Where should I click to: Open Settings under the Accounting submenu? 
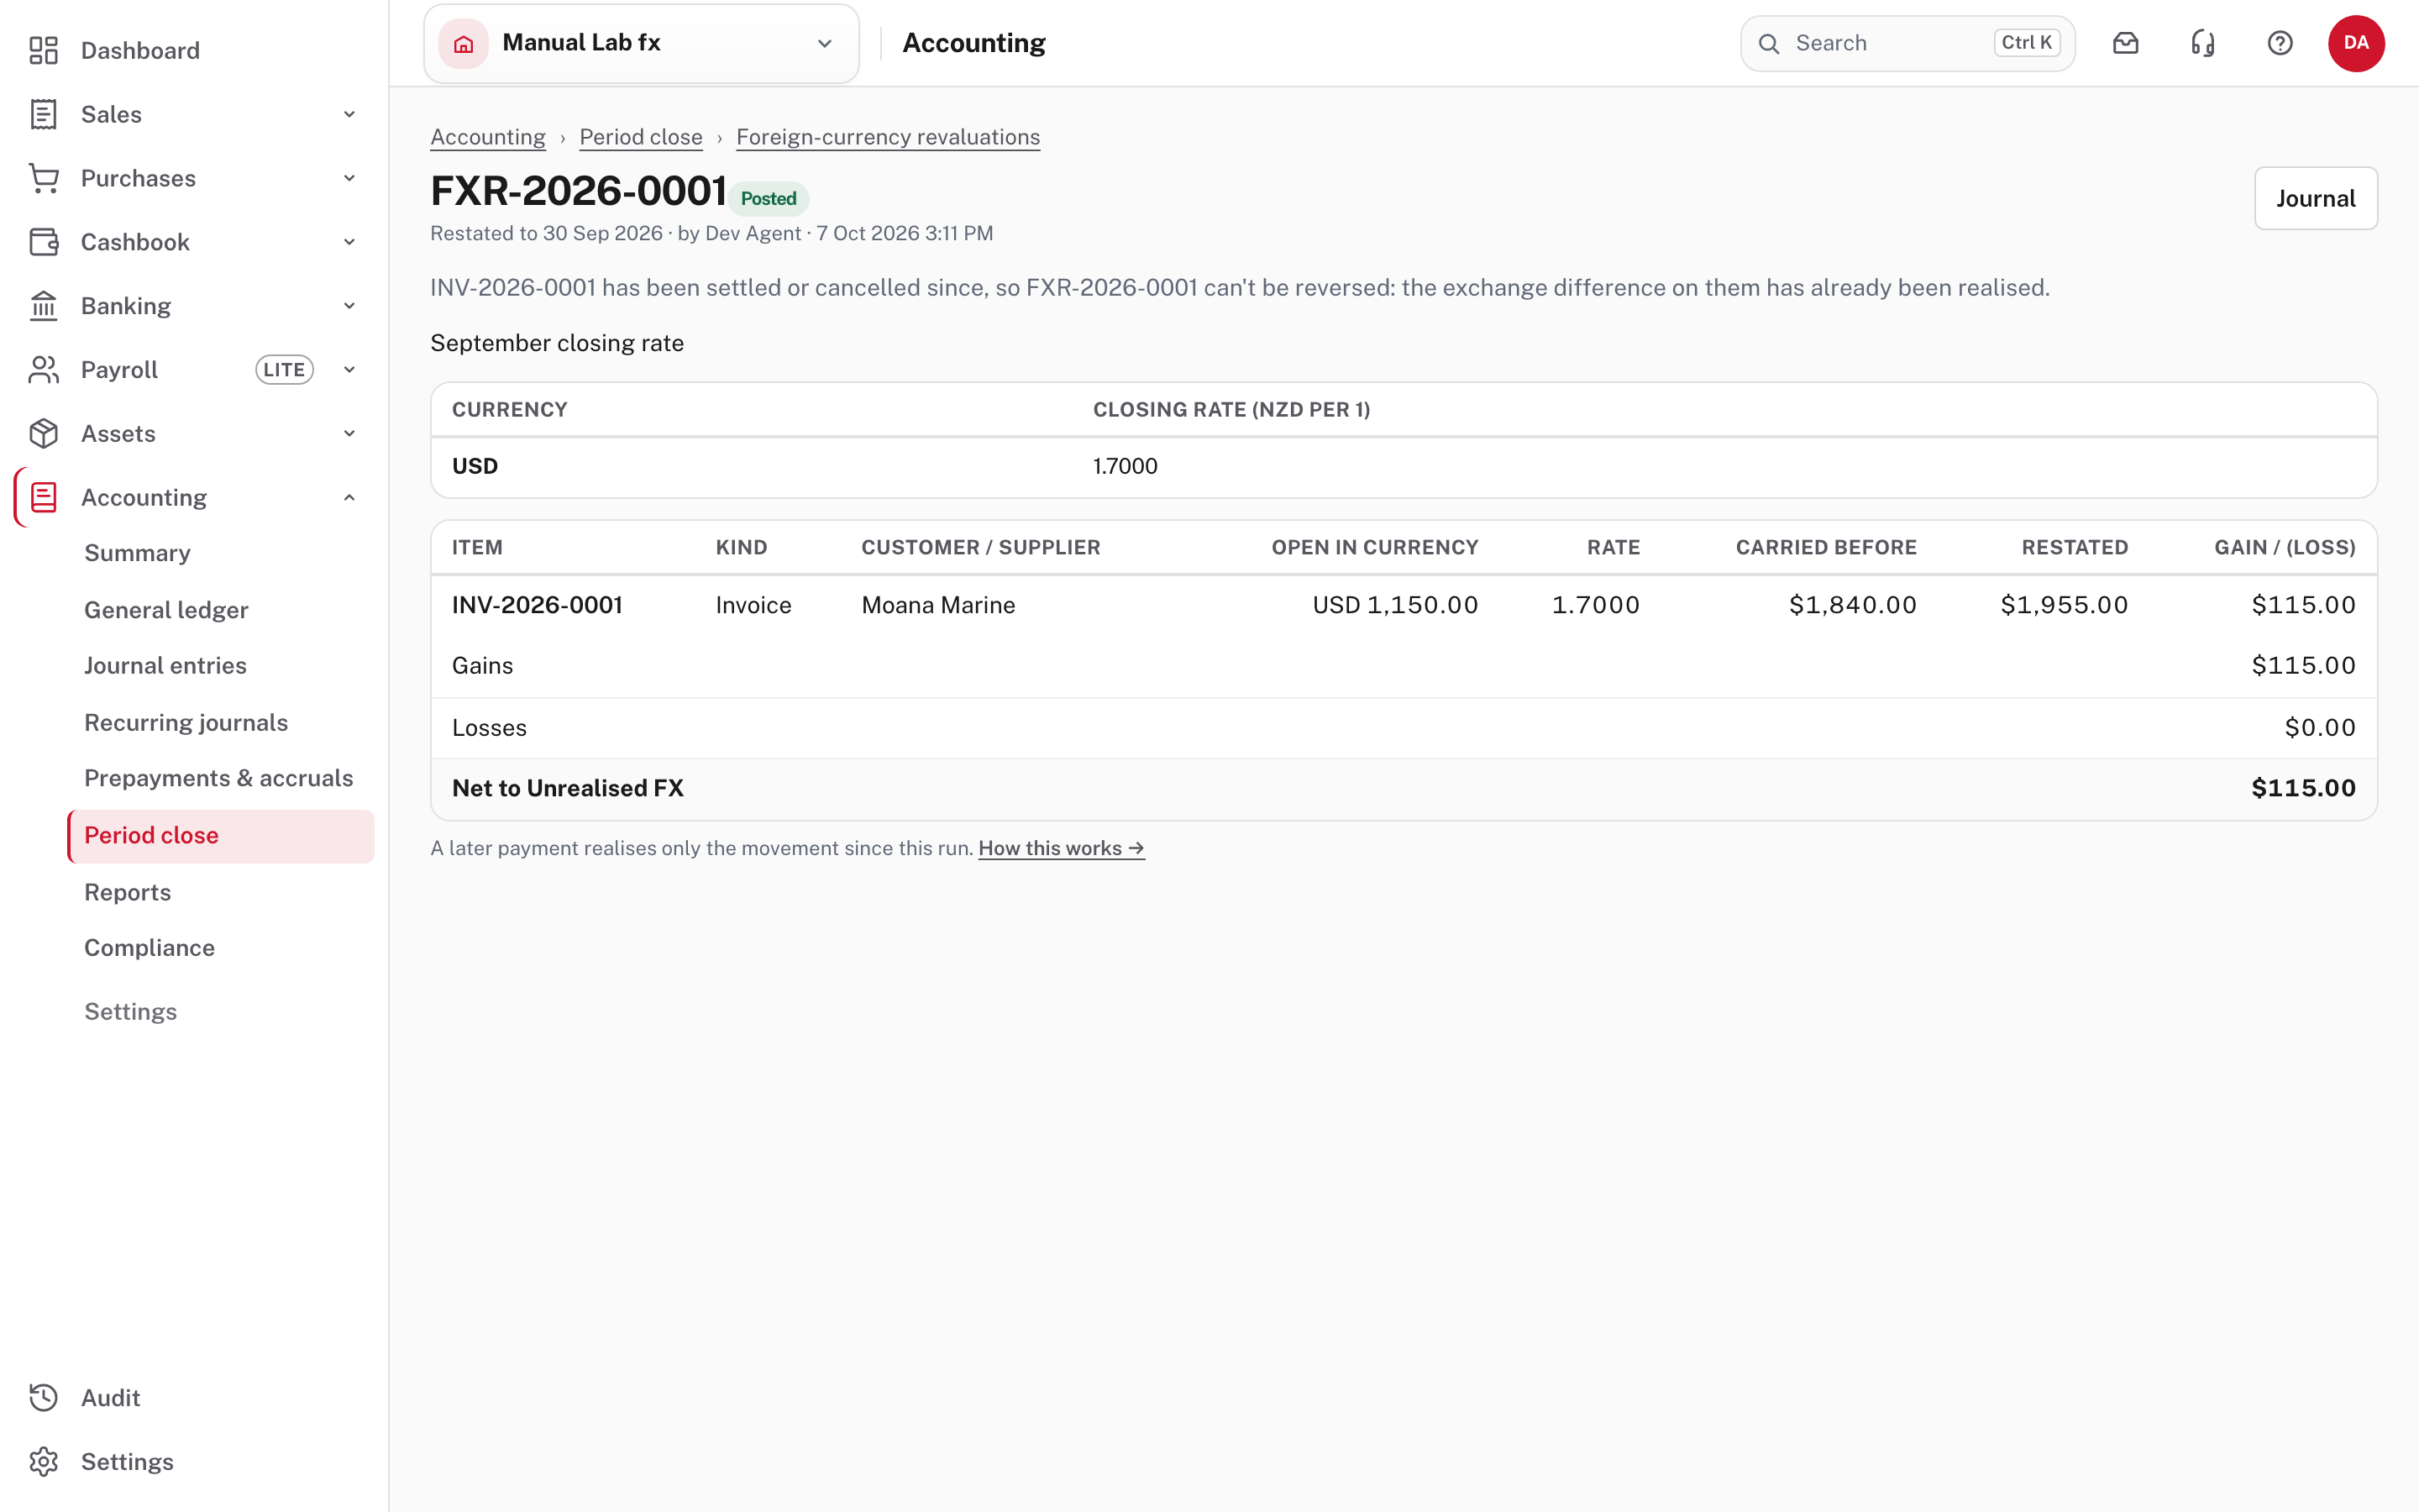[130, 1011]
